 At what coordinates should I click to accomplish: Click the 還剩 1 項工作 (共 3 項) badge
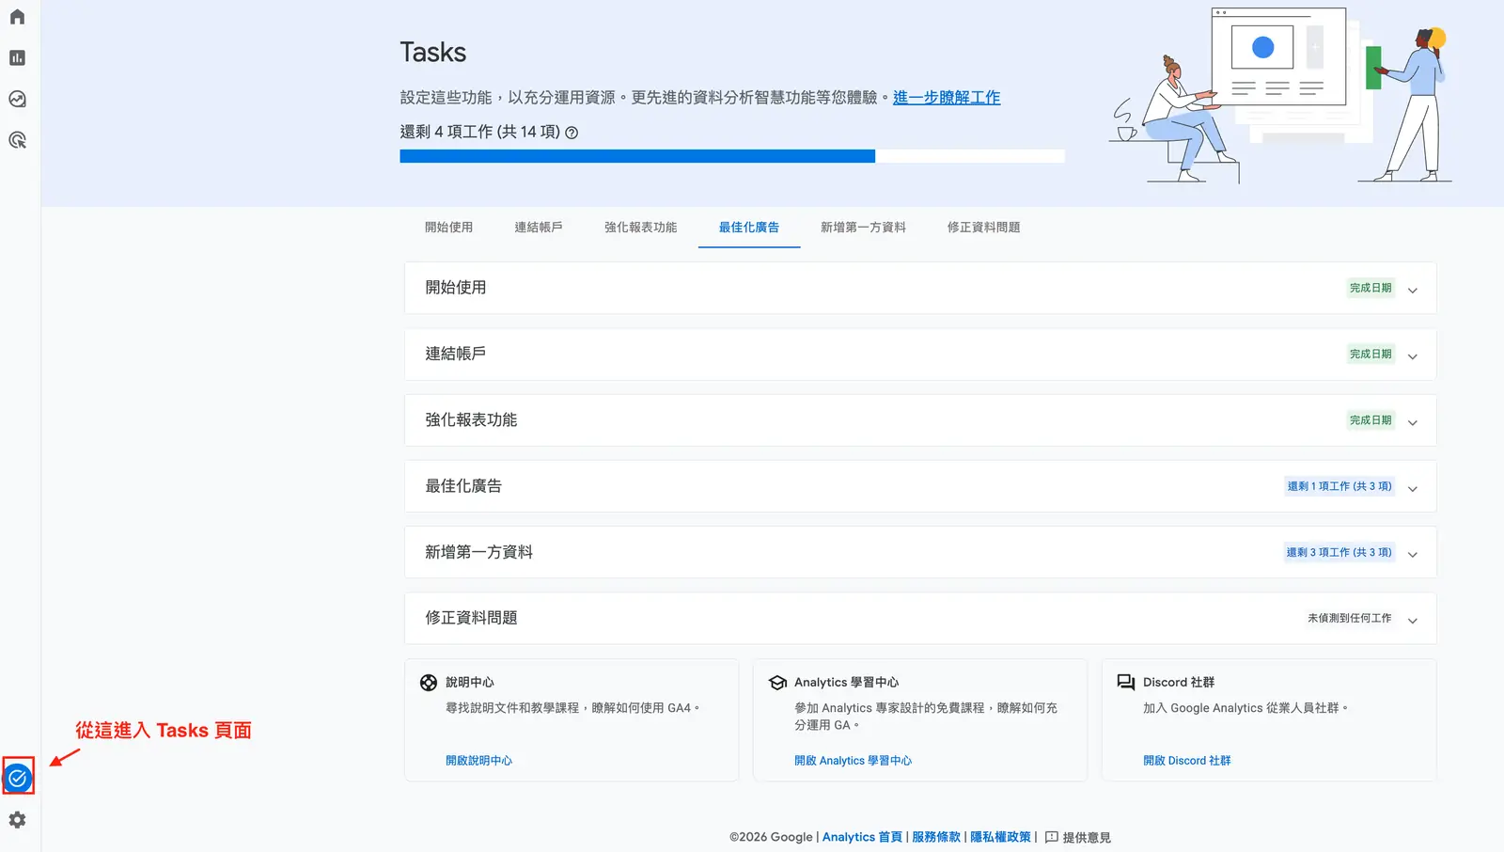tap(1339, 486)
